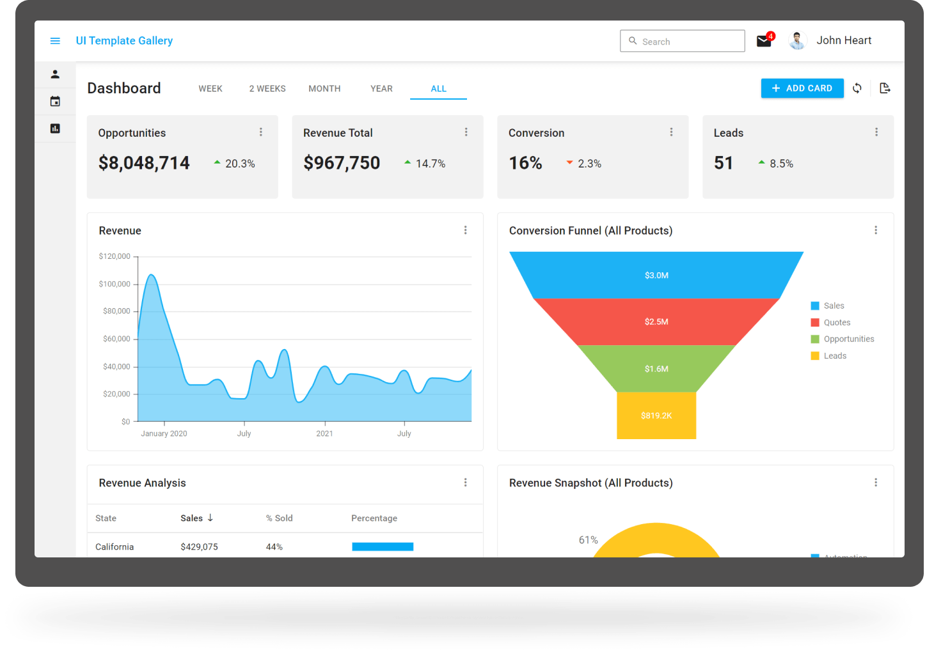Click the Sales sort descending arrow
Screen dimensions: 934x652
(x=210, y=518)
